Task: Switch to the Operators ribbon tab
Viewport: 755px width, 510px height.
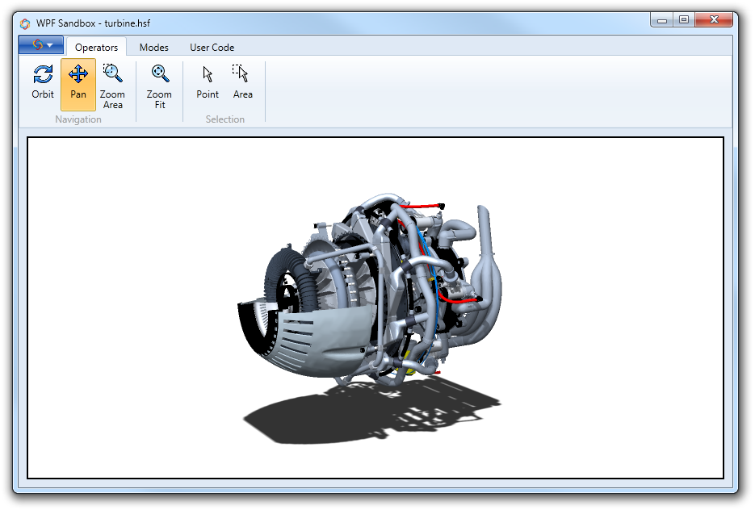Action: [96, 48]
